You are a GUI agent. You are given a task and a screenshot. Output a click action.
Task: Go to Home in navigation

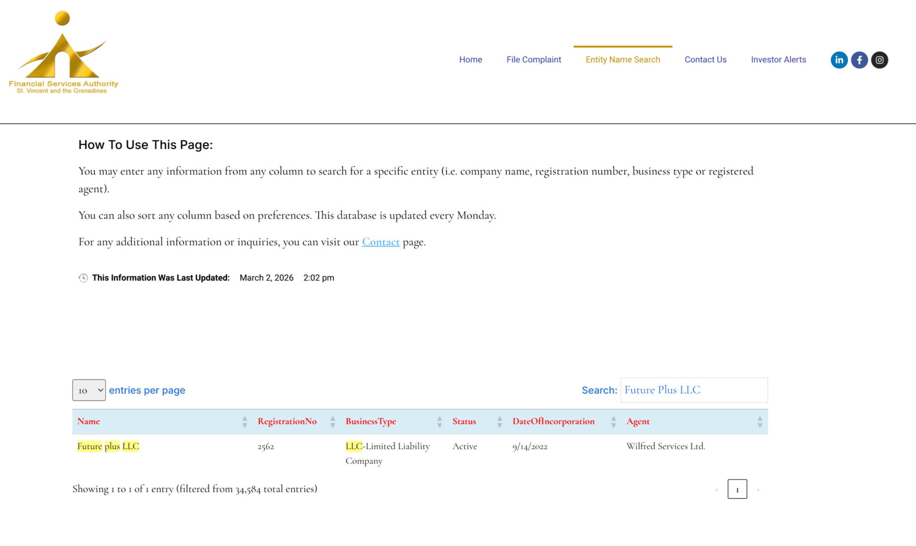click(471, 59)
